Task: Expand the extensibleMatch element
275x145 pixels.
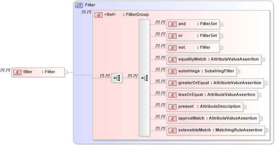Action: click(266, 131)
